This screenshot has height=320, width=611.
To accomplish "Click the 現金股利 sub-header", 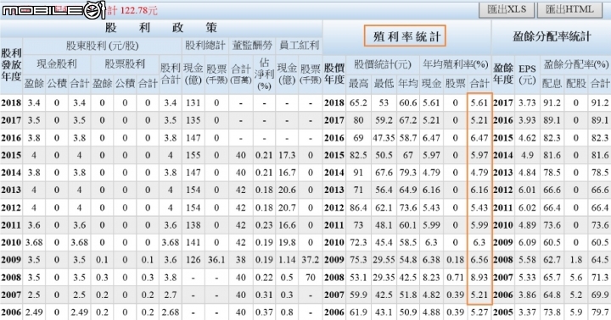I will click(x=57, y=64).
